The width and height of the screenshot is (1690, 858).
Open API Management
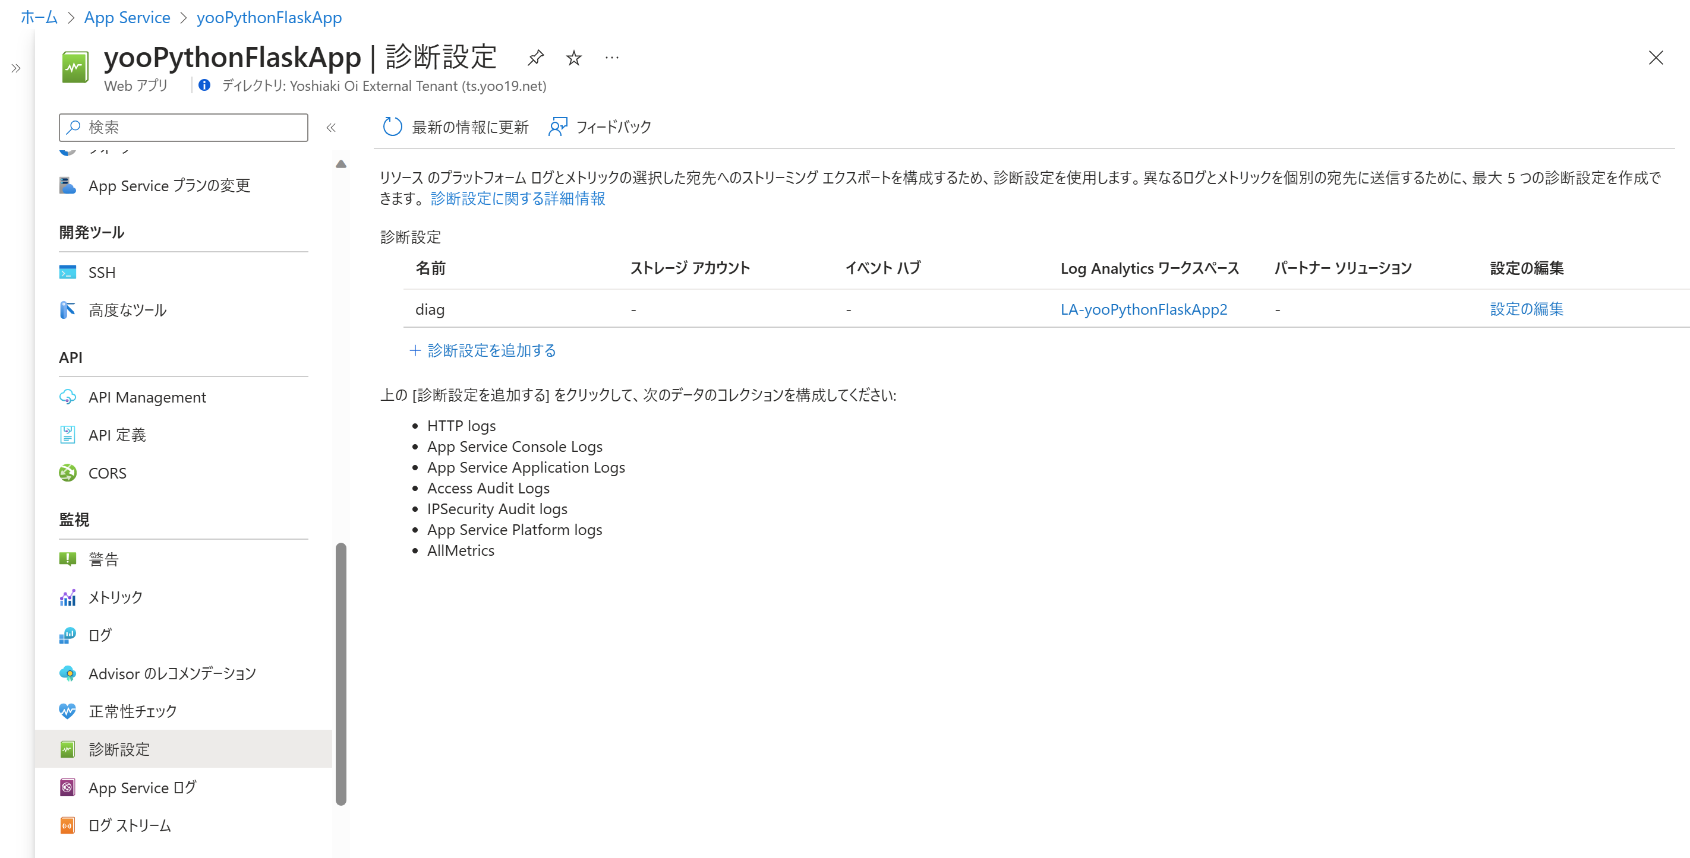147,397
